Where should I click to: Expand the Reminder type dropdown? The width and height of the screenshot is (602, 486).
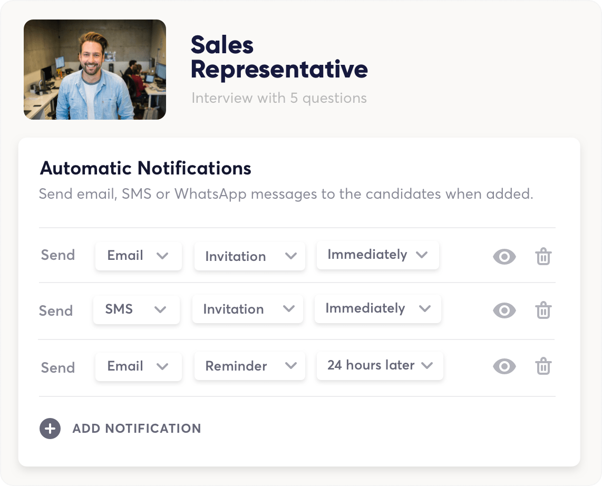pyautogui.click(x=250, y=366)
